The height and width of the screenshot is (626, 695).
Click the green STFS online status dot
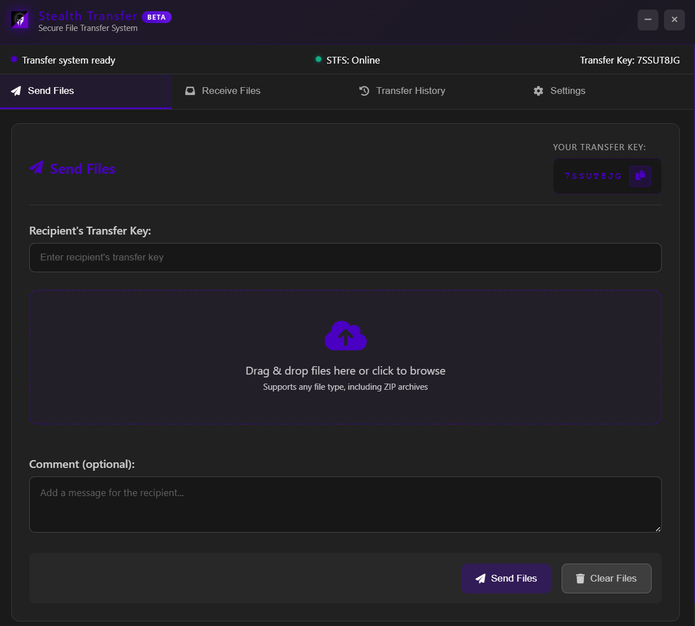319,60
